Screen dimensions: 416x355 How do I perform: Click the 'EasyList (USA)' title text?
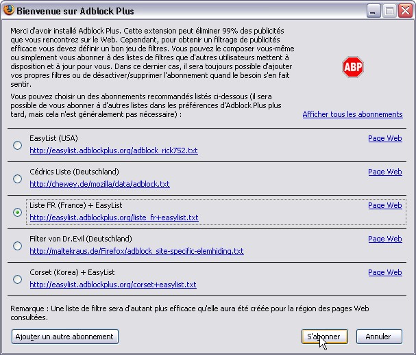(x=53, y=138)
